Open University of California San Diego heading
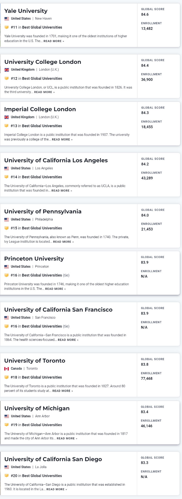 53,459
